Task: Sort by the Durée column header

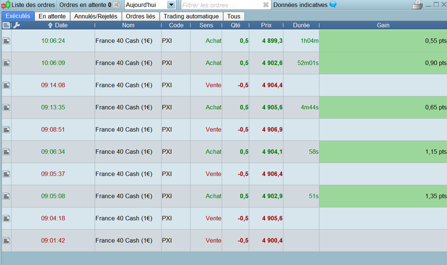Action: coord(301,25)
